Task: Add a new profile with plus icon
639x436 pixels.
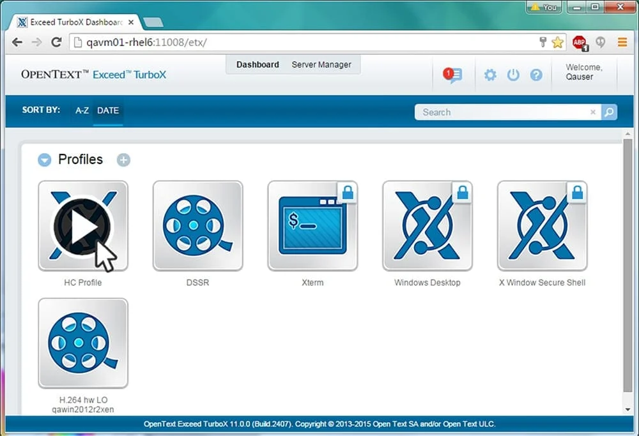Action: pyautogui.click(x=123, y=160)
